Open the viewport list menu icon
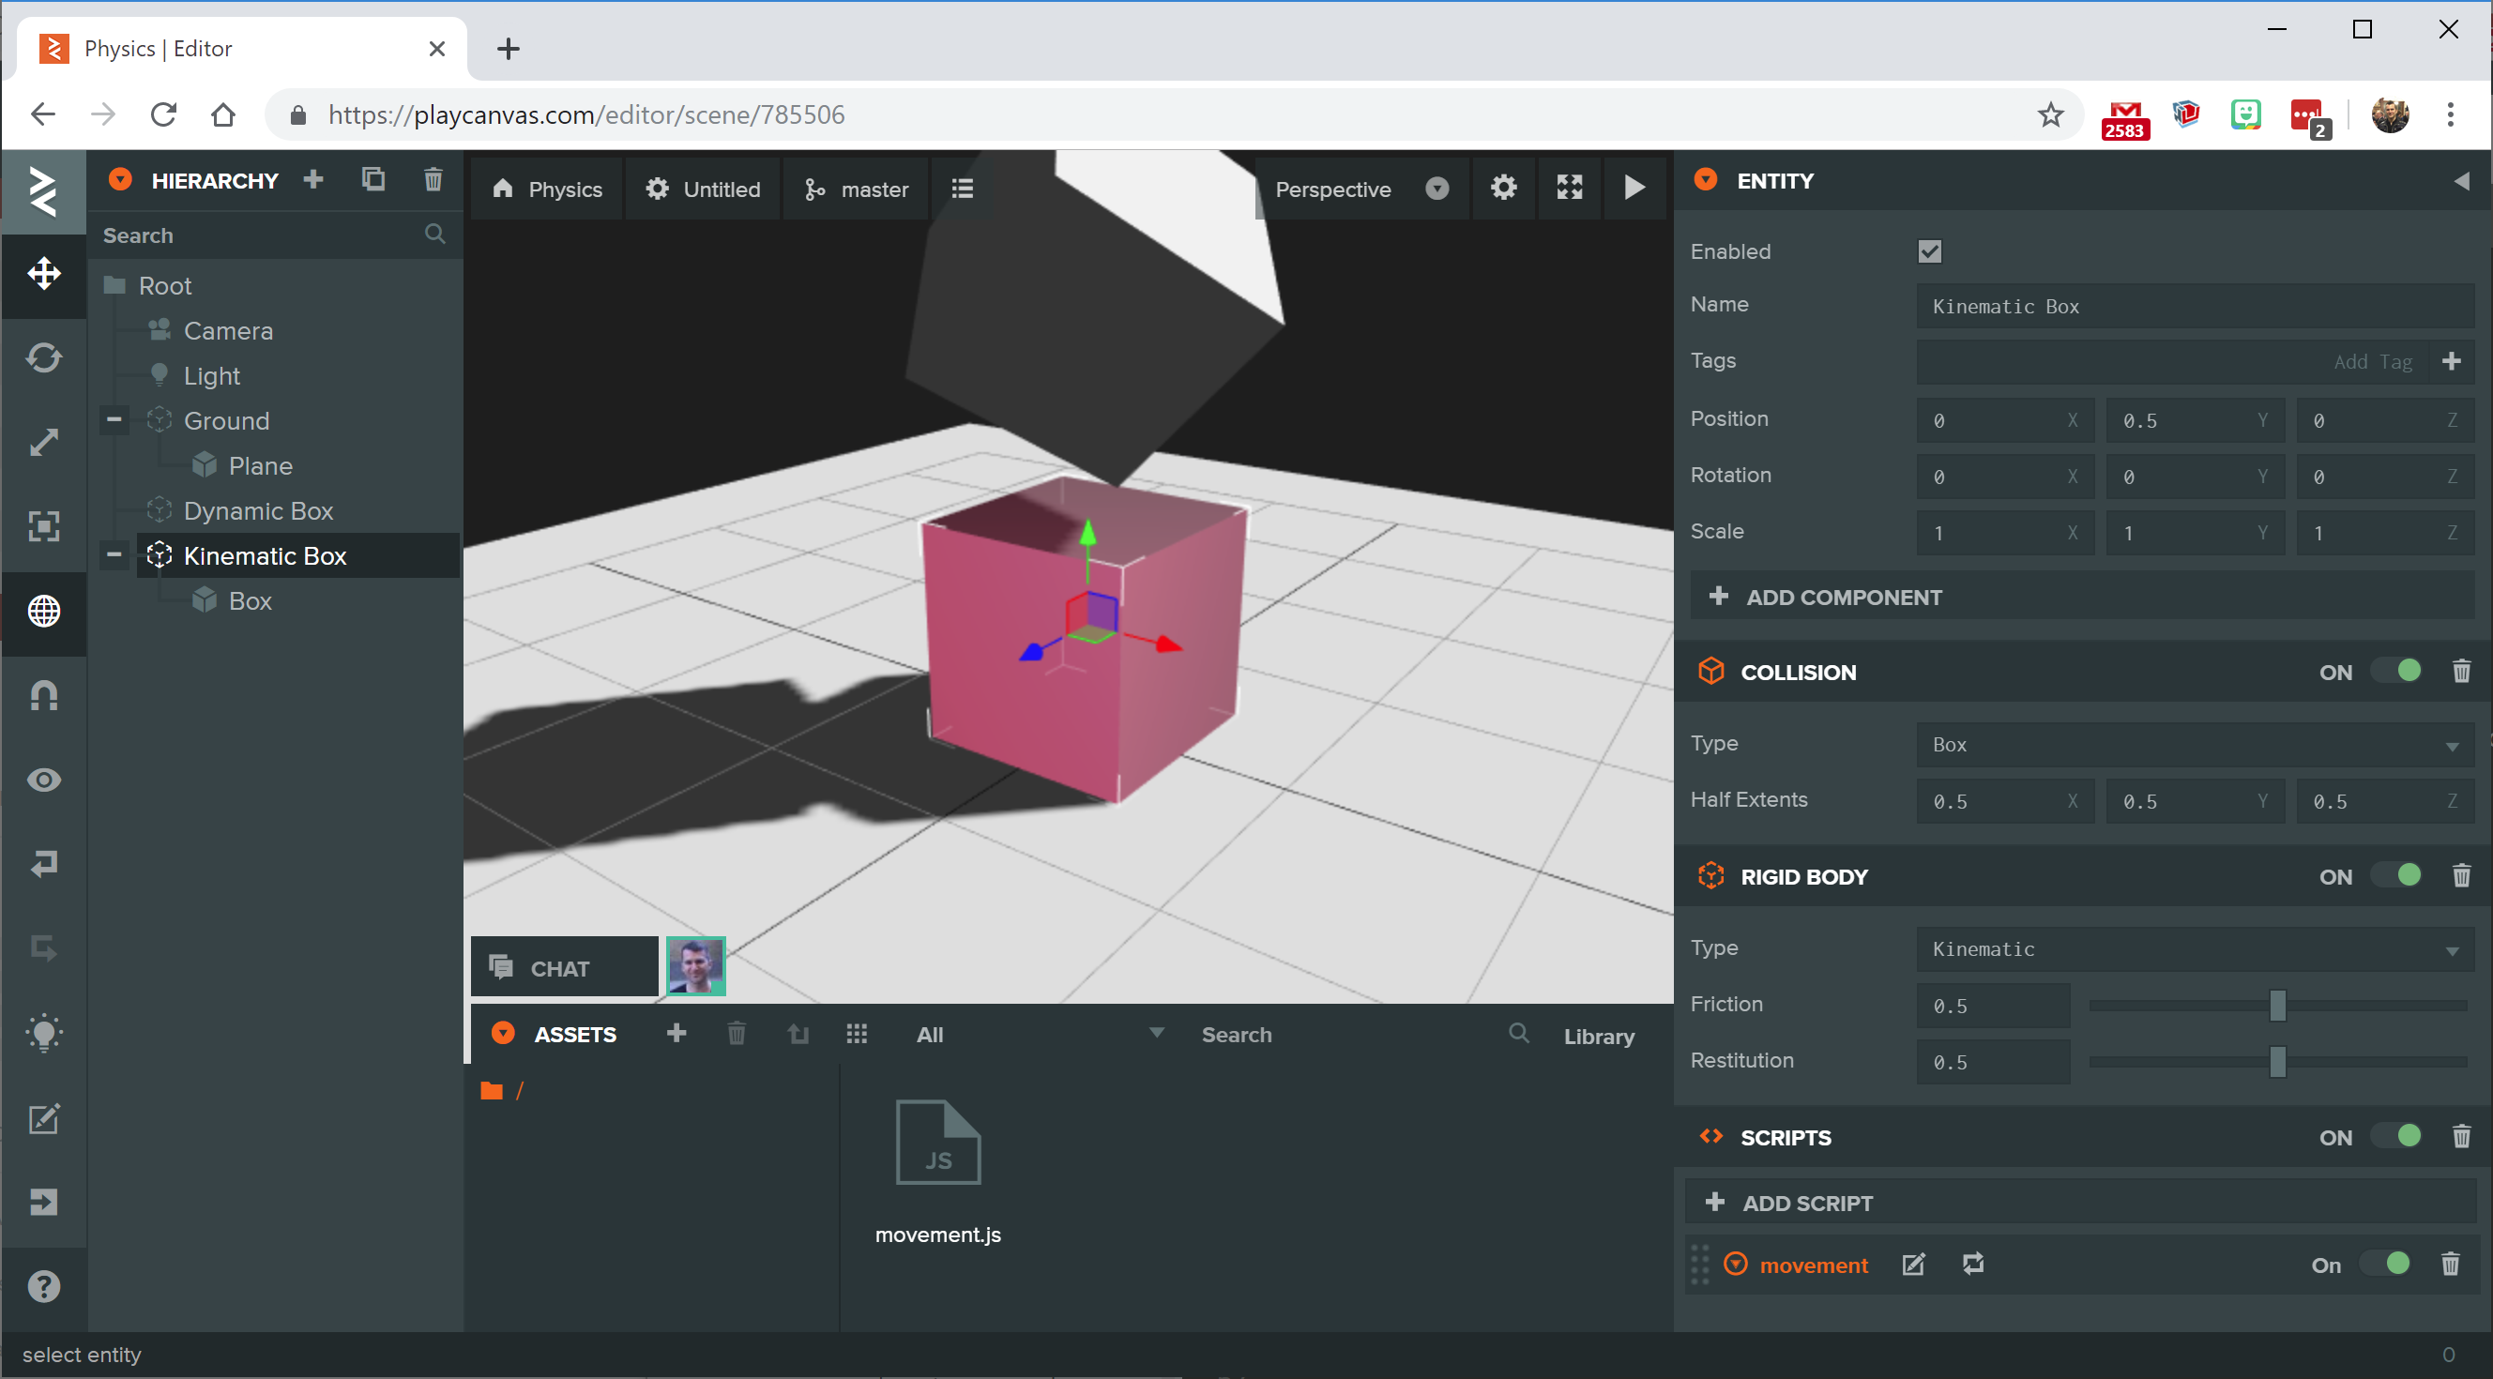Viewport: 2493px width, 1379px height. coord(962,189)
